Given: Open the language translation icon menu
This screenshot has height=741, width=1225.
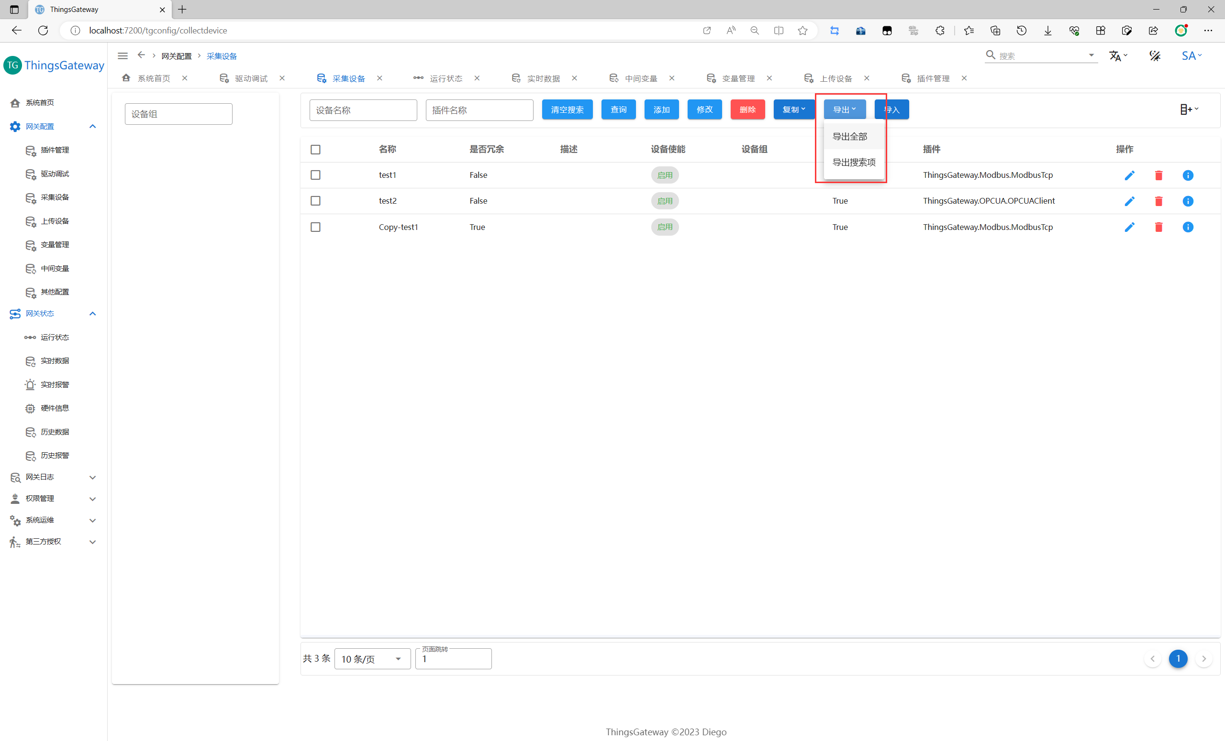Looking at the screenshot, I should pyautogui.click(x=1117, y=55).
